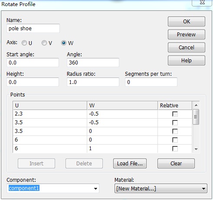Click the OK button
The image size is (213, 200).
[187, 22]
